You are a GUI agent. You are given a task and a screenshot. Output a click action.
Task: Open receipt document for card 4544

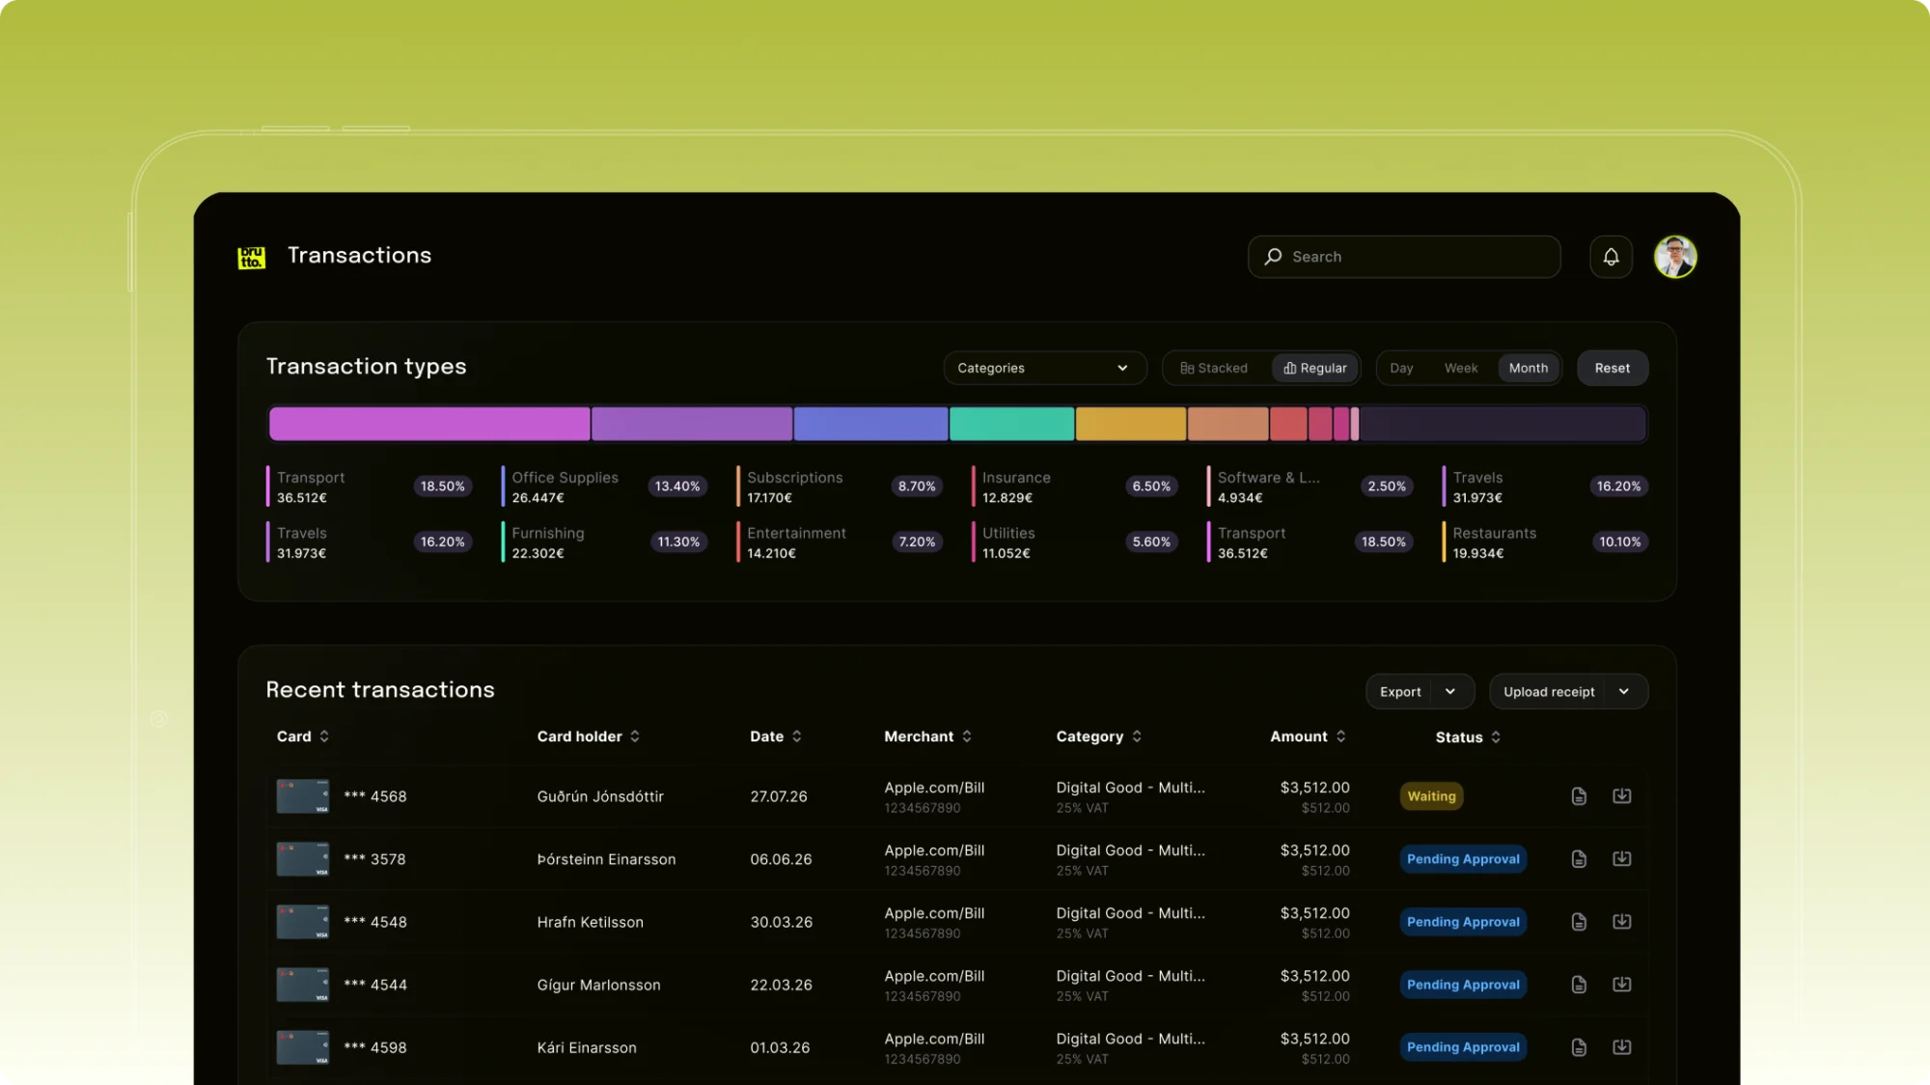point(1579,985)
